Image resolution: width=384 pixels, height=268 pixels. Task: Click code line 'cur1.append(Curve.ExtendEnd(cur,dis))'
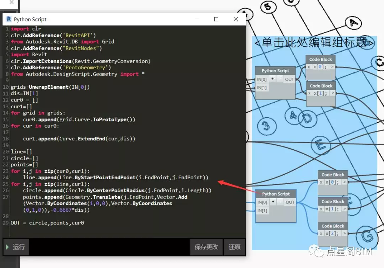(79, 139)
